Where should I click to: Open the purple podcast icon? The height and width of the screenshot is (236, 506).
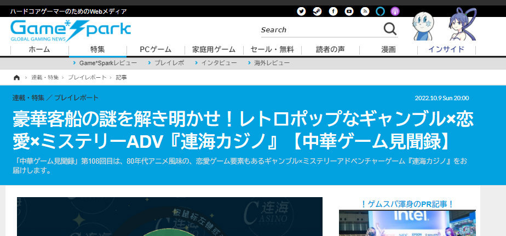tap(395, 11)
